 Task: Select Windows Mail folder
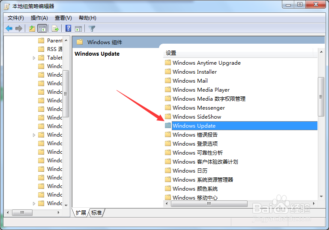[190, 81]
